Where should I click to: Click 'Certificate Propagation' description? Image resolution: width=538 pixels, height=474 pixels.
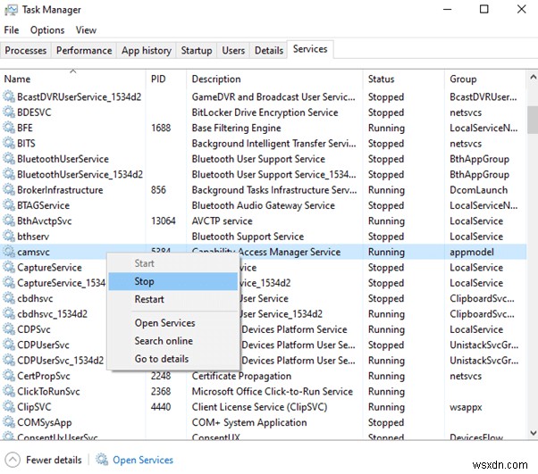[241, 376]
